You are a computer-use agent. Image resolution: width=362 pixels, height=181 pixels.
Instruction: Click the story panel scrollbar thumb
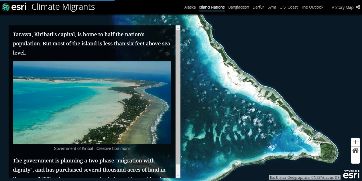[x=178, y=97]
